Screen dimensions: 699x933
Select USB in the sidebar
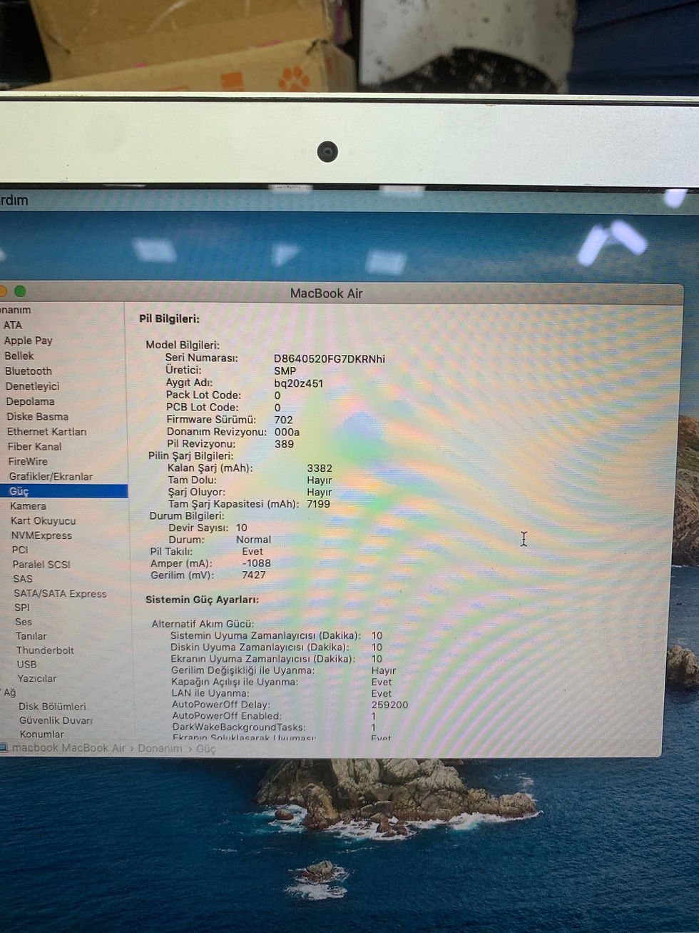pyautogui.click(x=26, y=665)
